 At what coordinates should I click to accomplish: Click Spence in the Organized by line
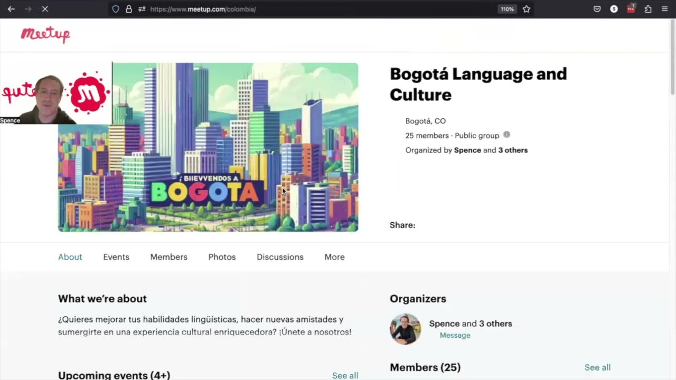point(467,150)
